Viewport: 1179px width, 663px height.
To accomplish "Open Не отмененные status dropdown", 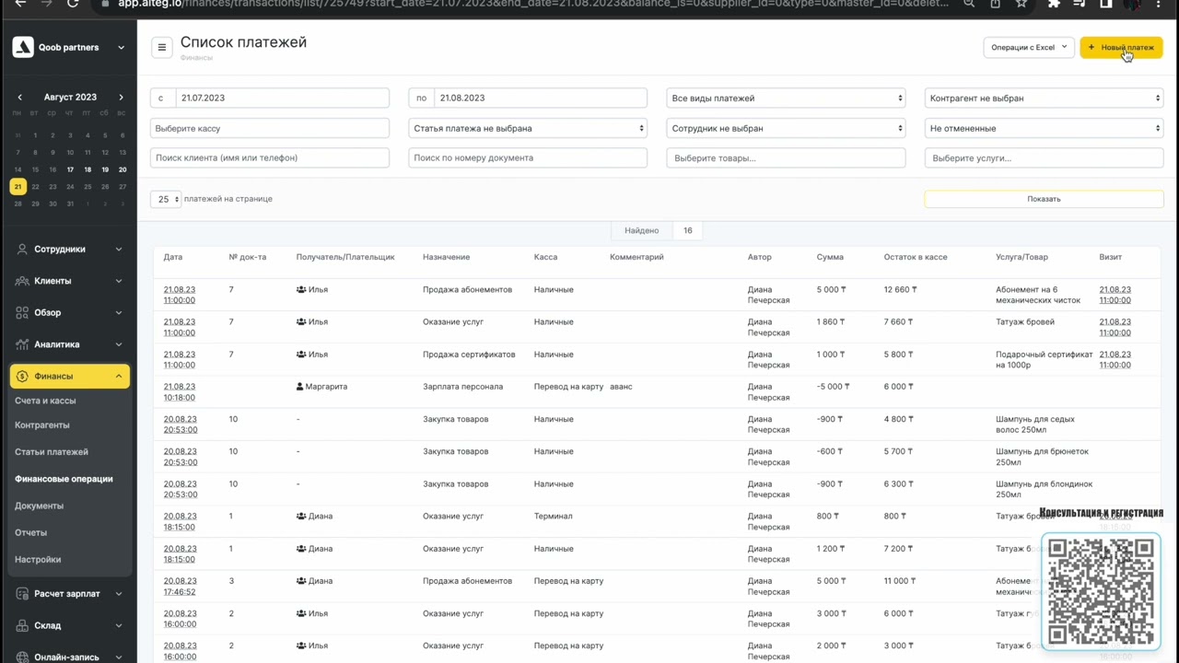I will click(x=1044, y=128).
